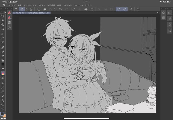Redo the action
Image resolution: width=173 pixels, height=120 pixels.
[x=67, y=9]
